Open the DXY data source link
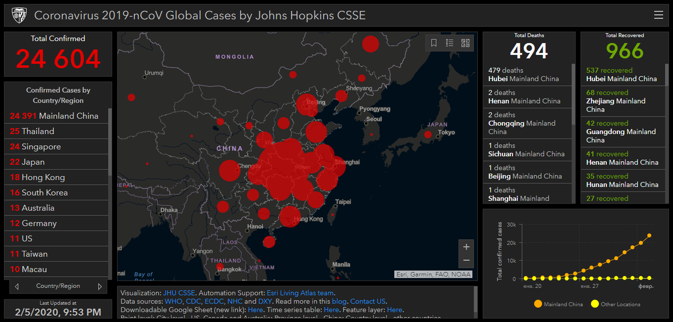 coord(265,301)
